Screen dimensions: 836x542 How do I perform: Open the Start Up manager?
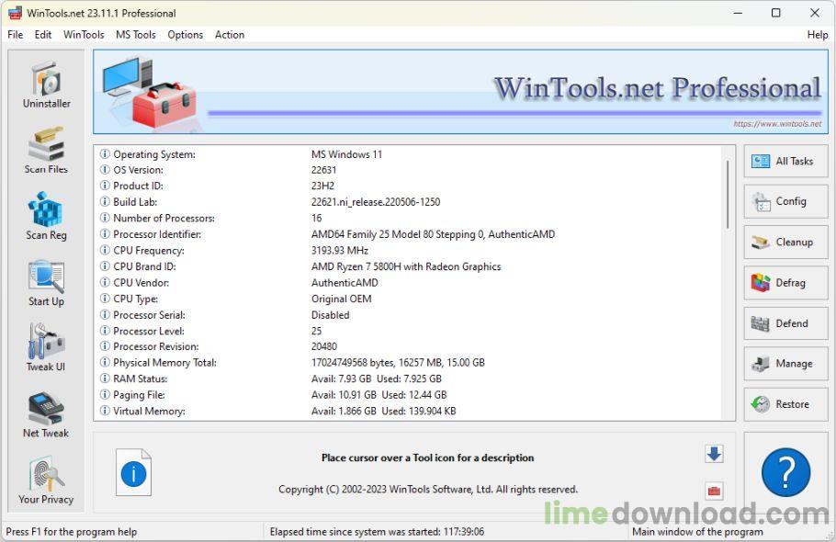click(45, 279)
